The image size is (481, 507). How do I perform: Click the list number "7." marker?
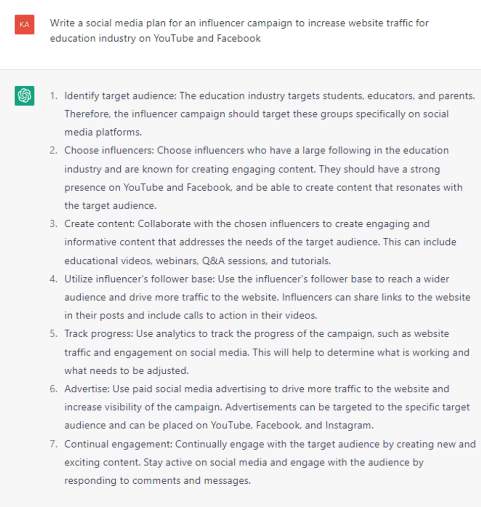pyautogui.click(x=53, y=444)
